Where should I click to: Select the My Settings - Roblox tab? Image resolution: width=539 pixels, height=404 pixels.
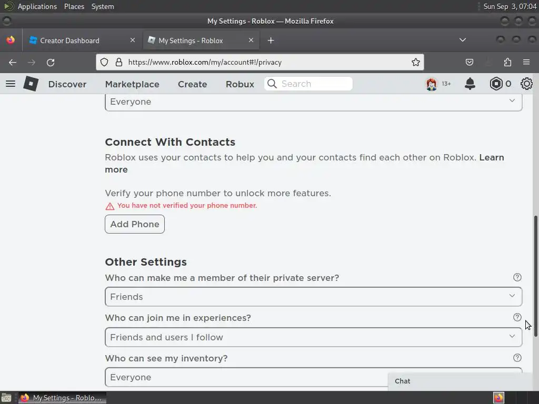click(201, 41)
